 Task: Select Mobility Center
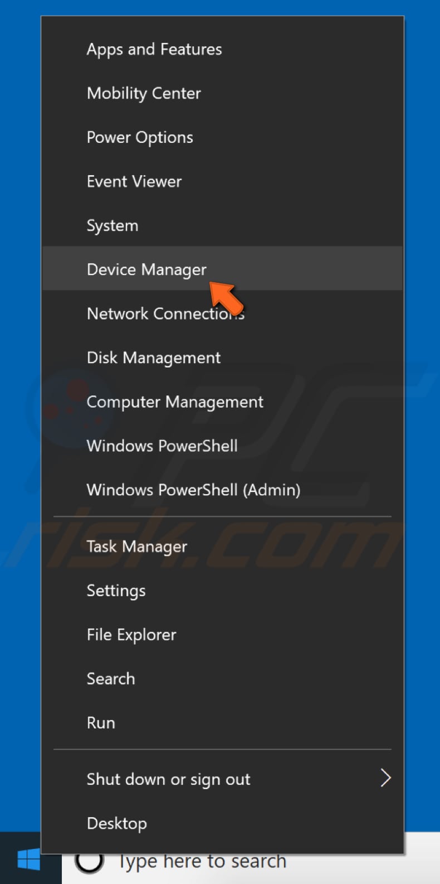[144, 93]
